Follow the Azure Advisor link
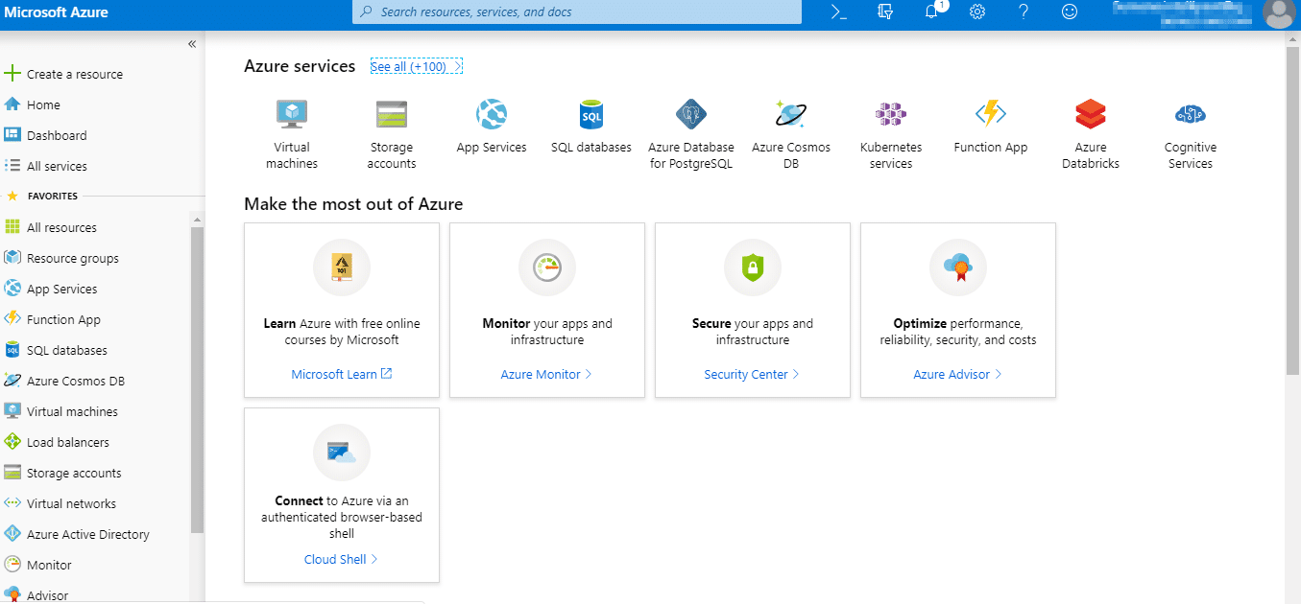 [x=957, y=374]
